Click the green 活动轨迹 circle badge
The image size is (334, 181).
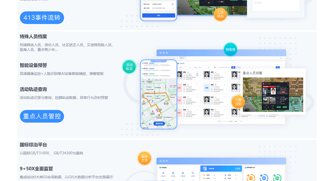129,67
